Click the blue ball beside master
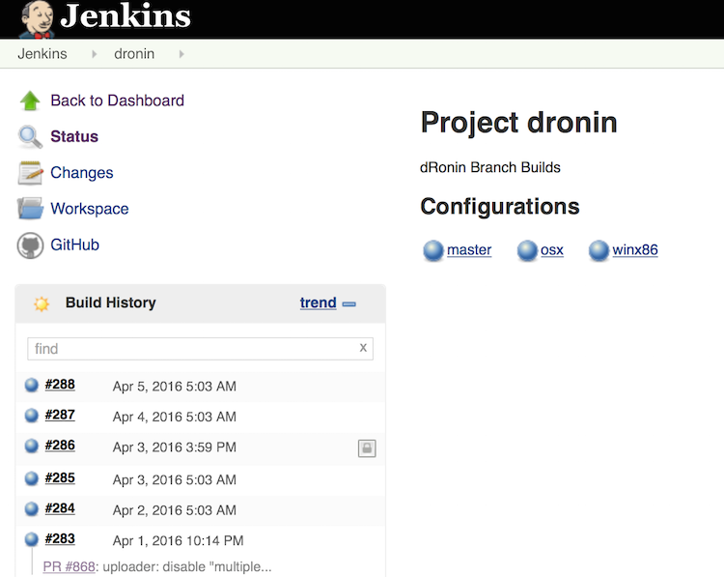 pos(433,250)
